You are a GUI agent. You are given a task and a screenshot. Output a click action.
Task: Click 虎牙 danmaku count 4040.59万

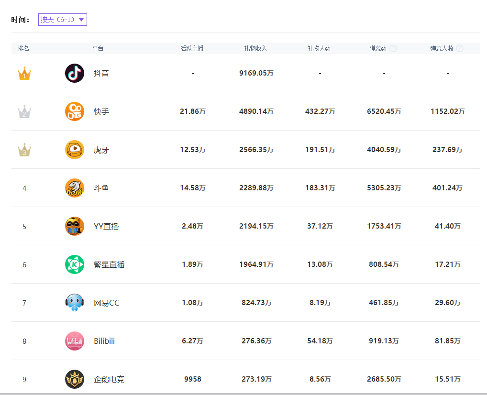(x=384, y=149)
